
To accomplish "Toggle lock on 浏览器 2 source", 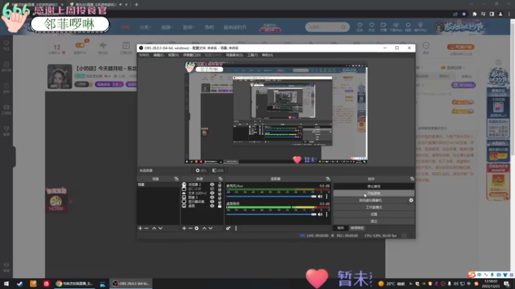I will [x=220, y=184].
